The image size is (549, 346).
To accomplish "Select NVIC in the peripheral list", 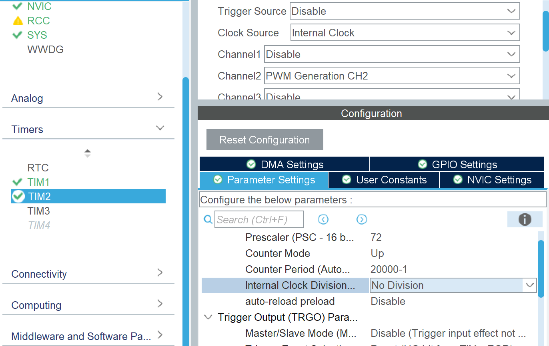I will point(39,6).
